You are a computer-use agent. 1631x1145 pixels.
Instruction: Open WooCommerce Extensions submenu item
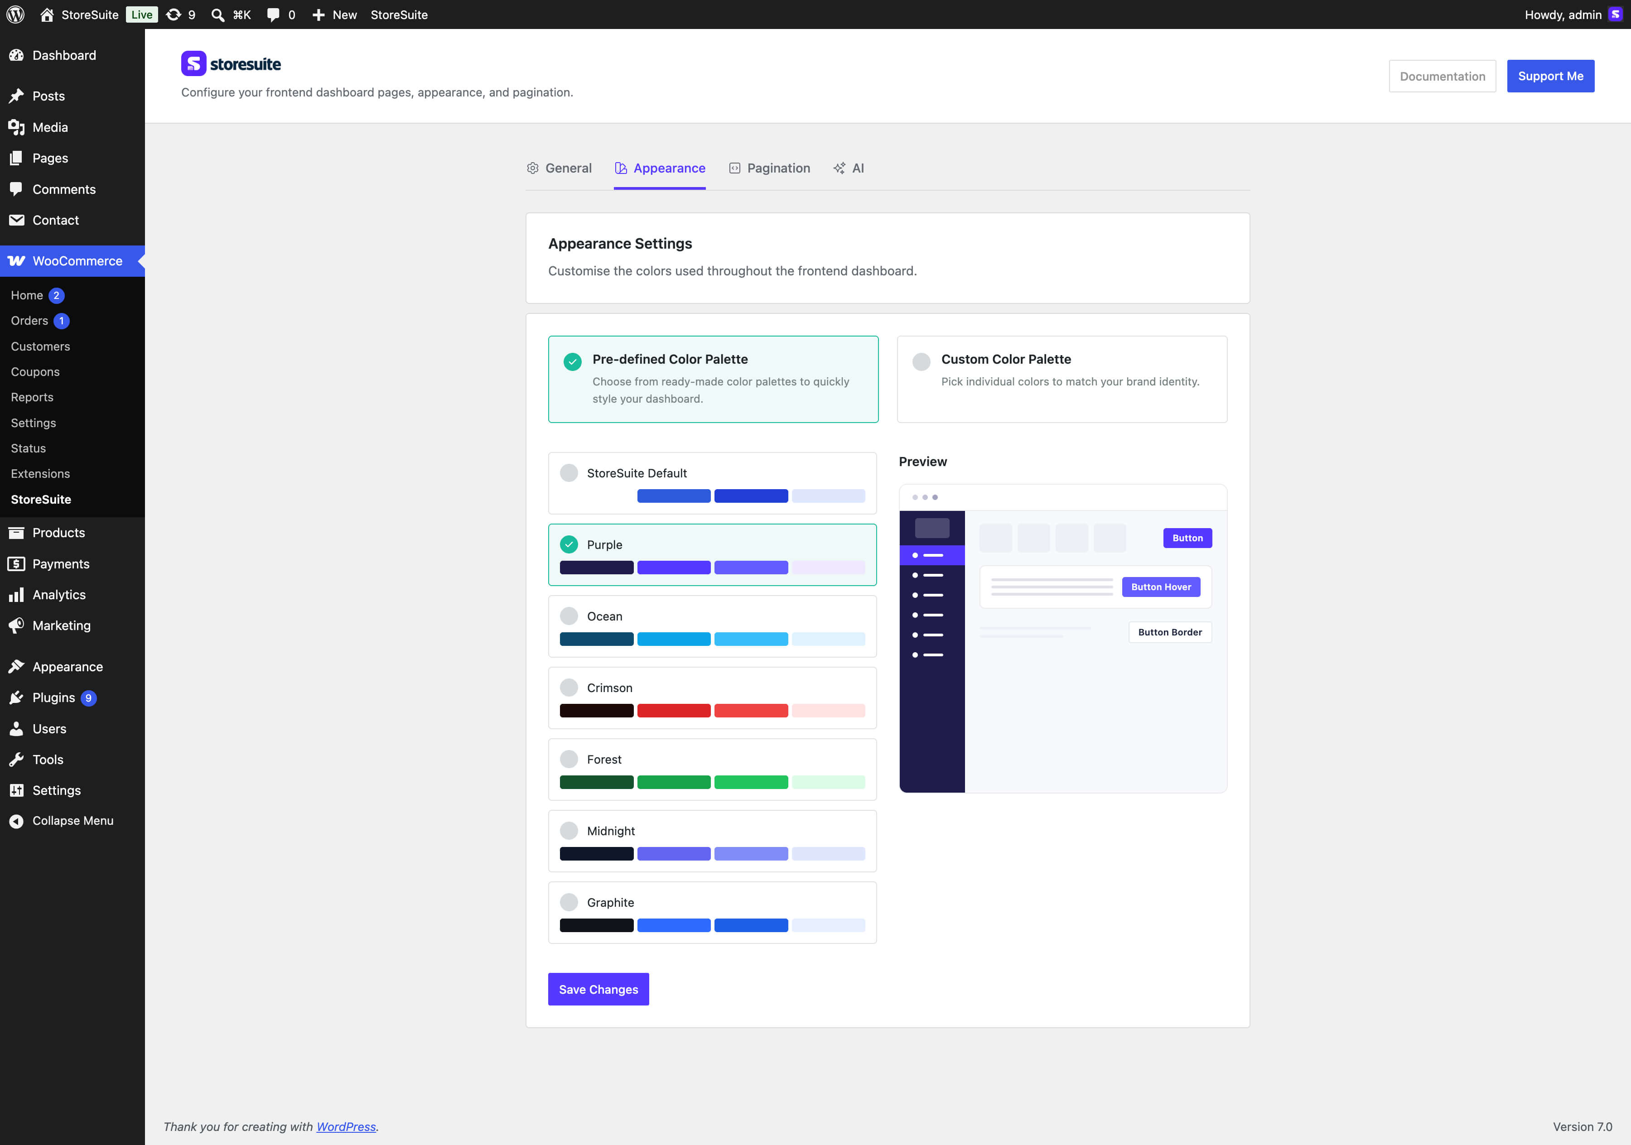point(40,474)
